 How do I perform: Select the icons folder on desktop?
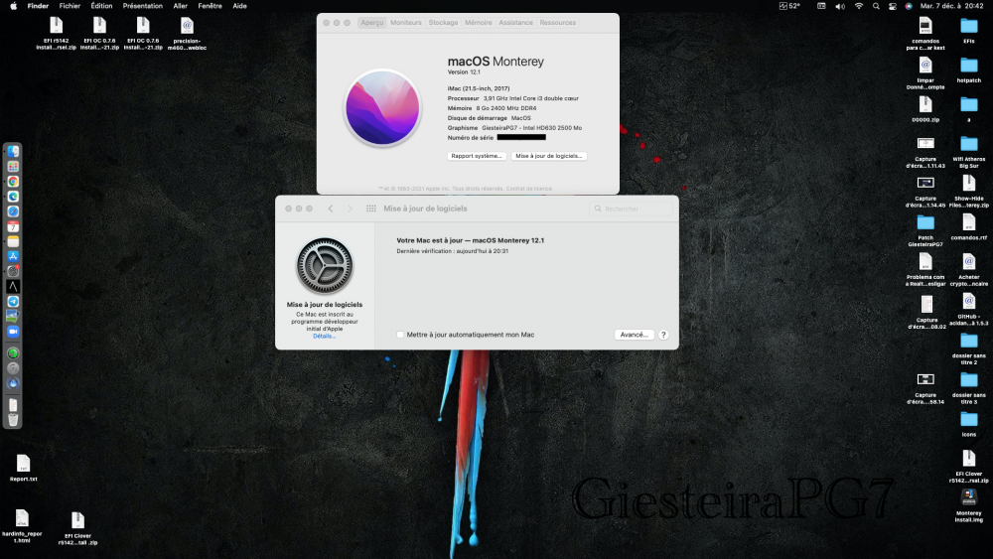point(969,423)
